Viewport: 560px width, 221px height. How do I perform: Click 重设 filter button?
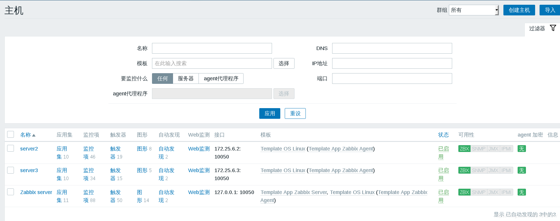click(x=295, y=113)
